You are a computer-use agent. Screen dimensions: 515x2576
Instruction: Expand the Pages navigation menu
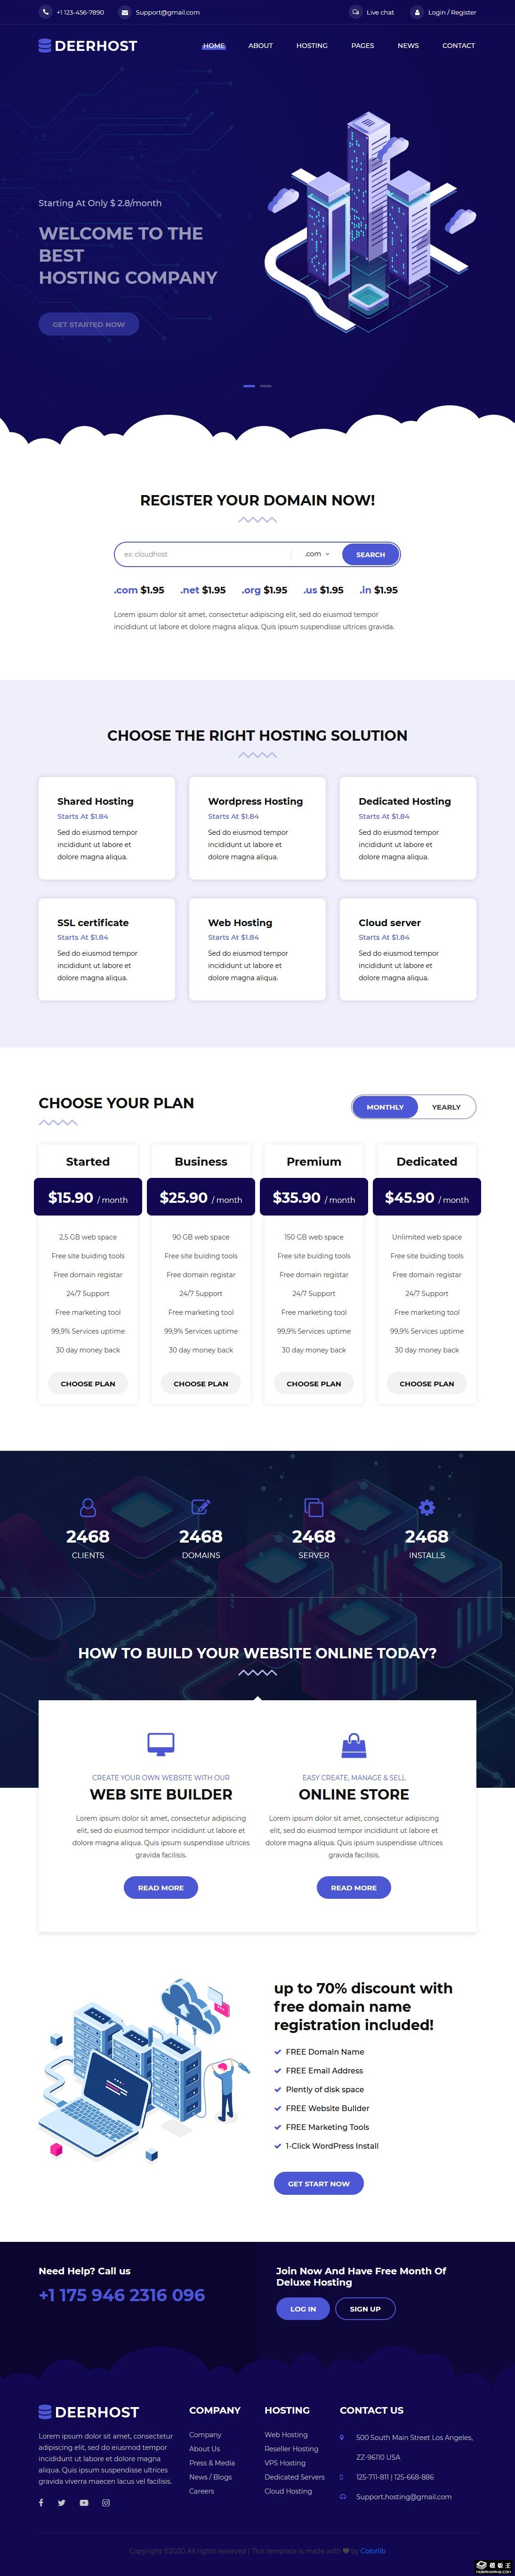pyautogui.click(x=363, y=46)
